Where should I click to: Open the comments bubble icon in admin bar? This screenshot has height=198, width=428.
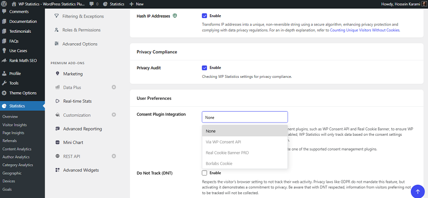[x=91, y=4]
